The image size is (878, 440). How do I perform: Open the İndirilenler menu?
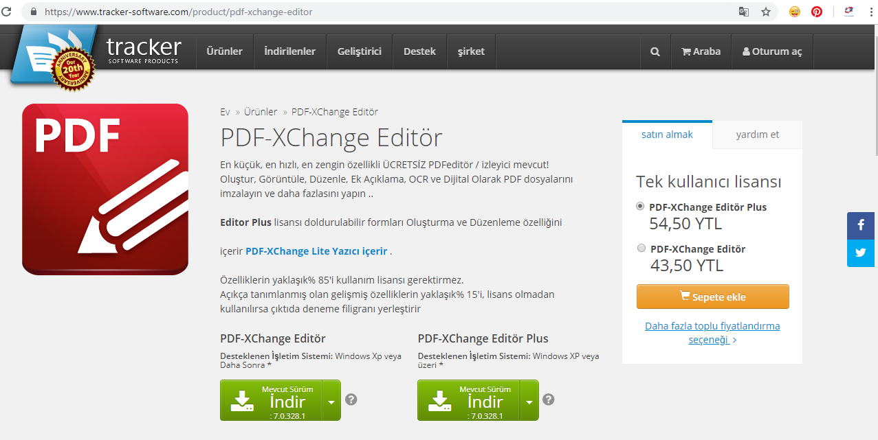290,51
